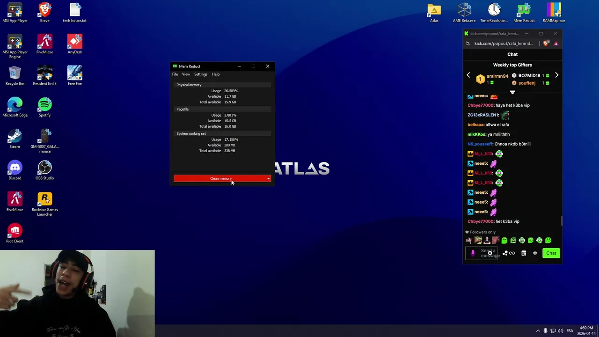
Task: Click the infinity icon in chat toolbar
Action: (512, 253)
